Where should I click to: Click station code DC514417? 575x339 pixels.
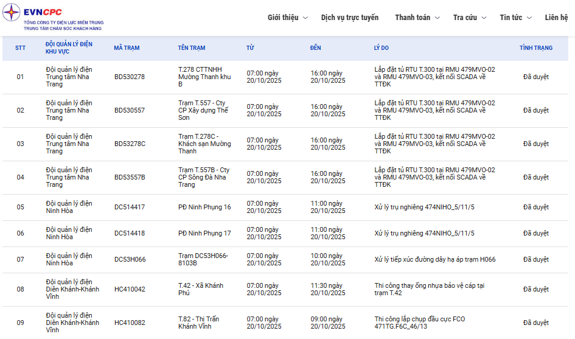(x=130, y=208)
